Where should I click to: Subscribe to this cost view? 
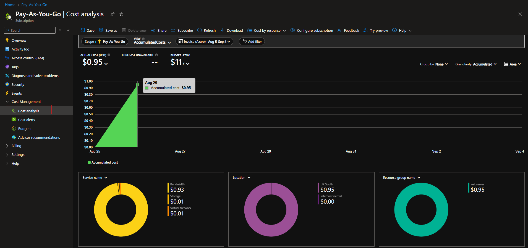pyautogui.click(x=182, y=30)
